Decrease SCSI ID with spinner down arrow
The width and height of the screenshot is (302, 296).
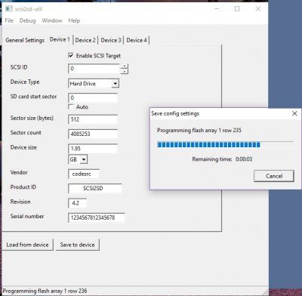pos(125,71)
